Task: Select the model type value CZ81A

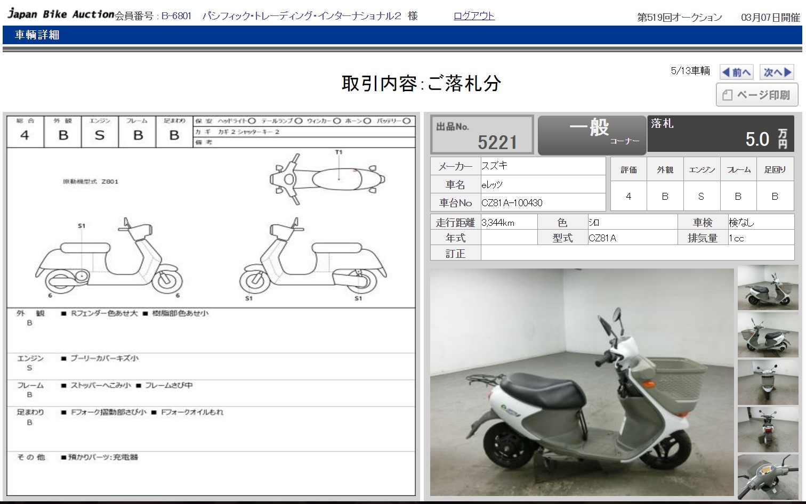Action: (602, 238)
